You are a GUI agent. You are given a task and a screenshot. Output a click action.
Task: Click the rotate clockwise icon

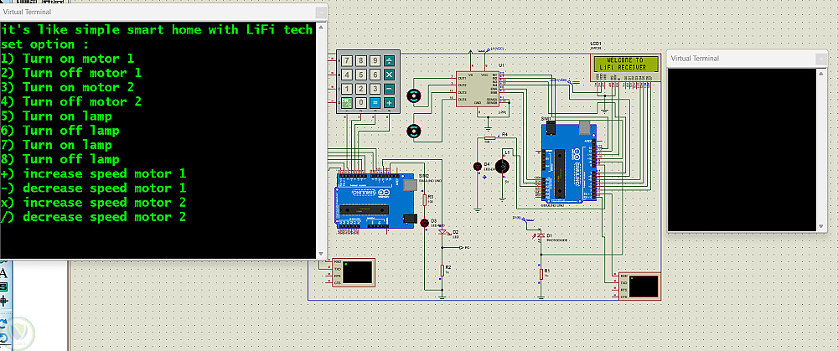pos(3,323)
